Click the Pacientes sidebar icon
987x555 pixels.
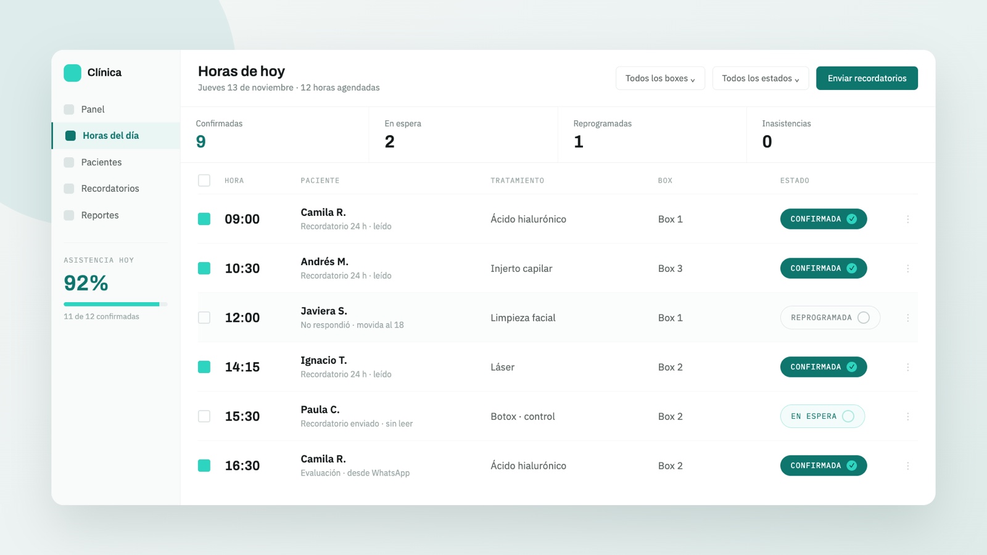coord(69,162)
